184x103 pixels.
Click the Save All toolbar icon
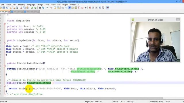tap(7, 8)
